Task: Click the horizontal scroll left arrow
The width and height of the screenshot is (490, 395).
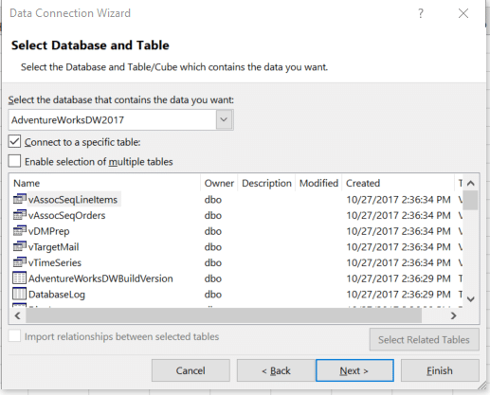Action: click(18, 315)
